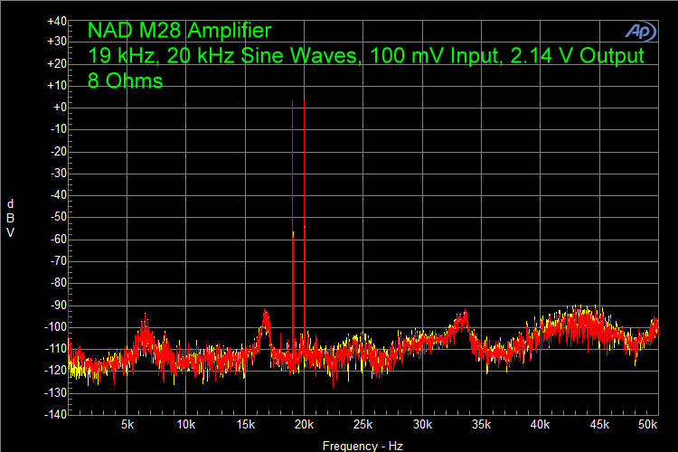678x452 pixels.
Task: Click the "Frequency - Hz" axis label
Action: [362, 446]
